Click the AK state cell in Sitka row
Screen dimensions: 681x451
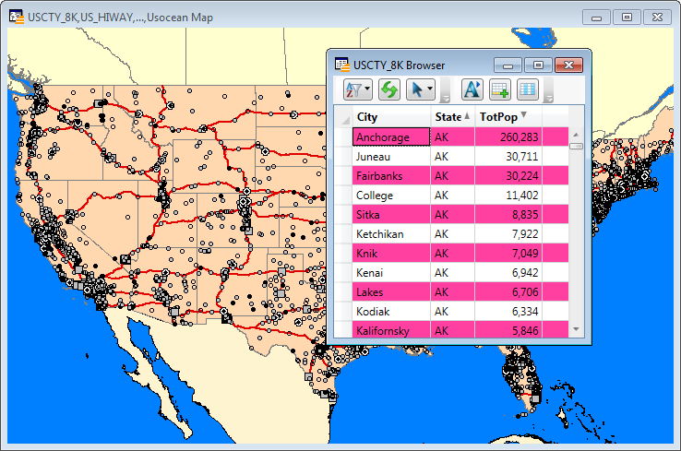coord(452,214)
